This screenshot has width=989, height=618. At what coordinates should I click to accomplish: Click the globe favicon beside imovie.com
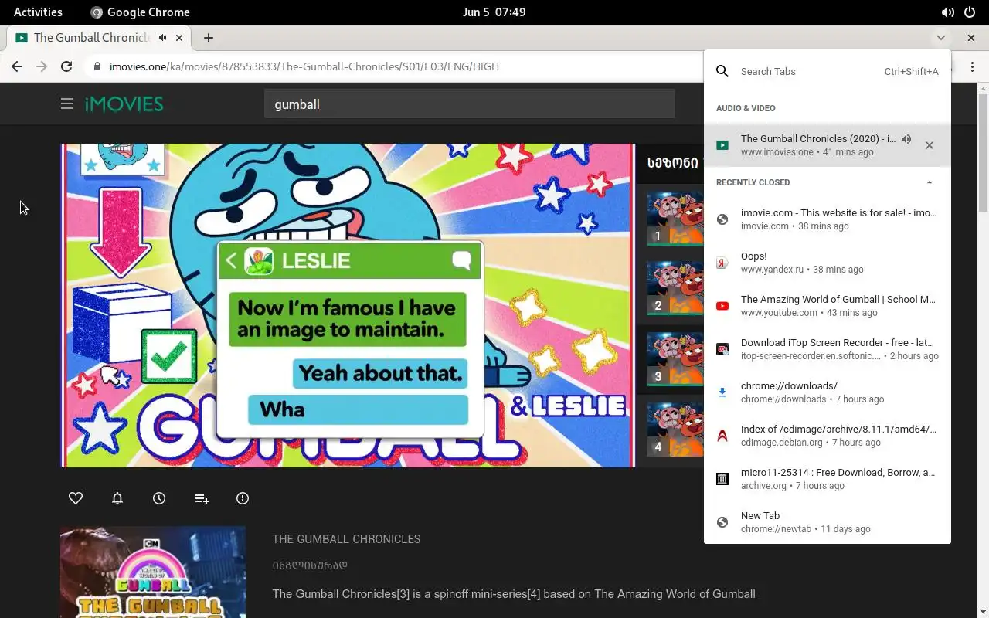[722, 219]
